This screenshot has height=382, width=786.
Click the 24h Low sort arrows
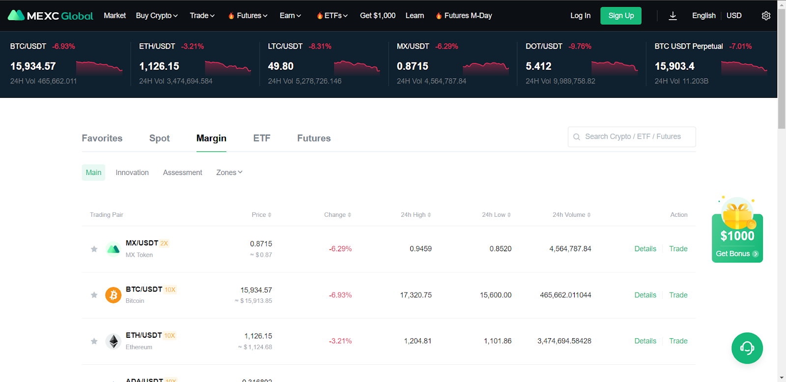pyautogui.click(x=509, y=215)
